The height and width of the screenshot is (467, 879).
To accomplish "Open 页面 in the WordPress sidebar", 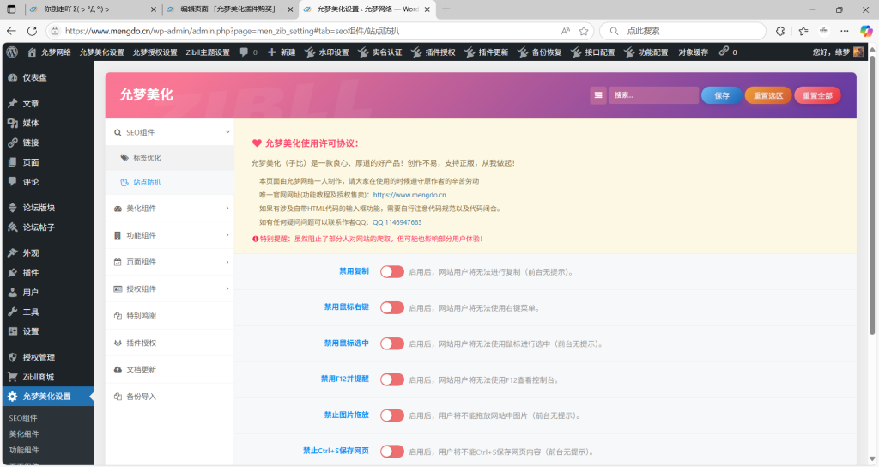I will tap(48, 162).
